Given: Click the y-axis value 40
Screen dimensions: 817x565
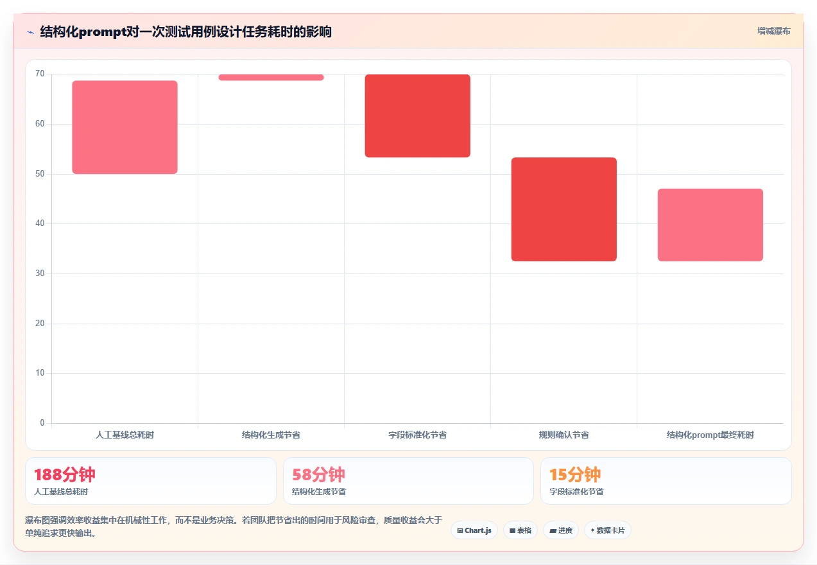Looking at the screenshot, I should (40, 223).
